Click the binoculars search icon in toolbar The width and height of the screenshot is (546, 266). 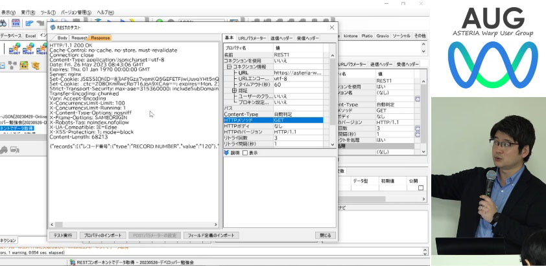tap(3, 23)
